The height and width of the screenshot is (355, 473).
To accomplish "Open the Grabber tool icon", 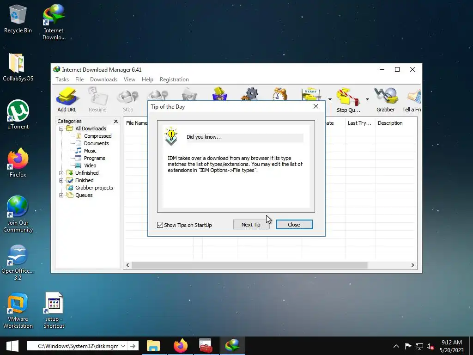I will [386, 100].
